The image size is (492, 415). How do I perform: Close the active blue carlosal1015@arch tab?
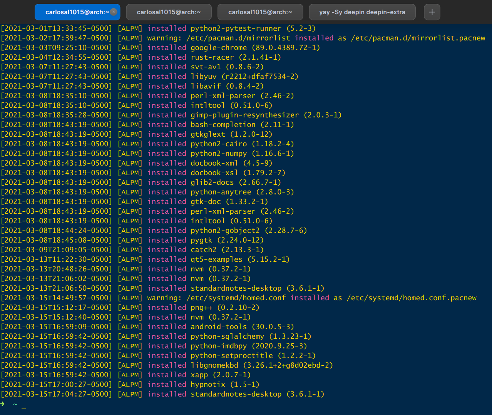tap(114, 12)
